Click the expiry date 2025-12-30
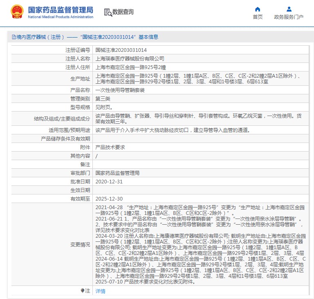The height and width of the screenshot is (299, 314). click(109, 199)
